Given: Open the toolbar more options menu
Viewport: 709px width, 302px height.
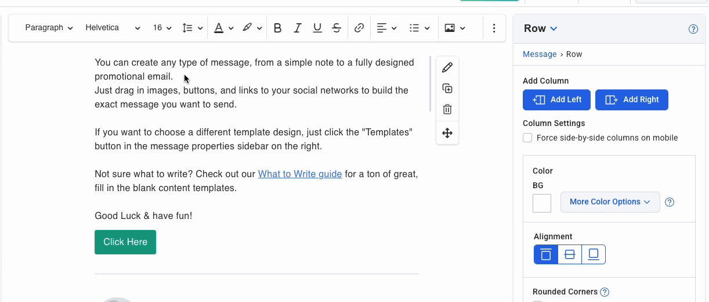Looking at the screenshot, I should pos(494,28).
